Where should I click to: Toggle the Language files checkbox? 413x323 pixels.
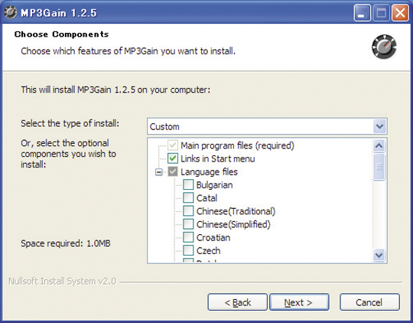tap(173, 171)
